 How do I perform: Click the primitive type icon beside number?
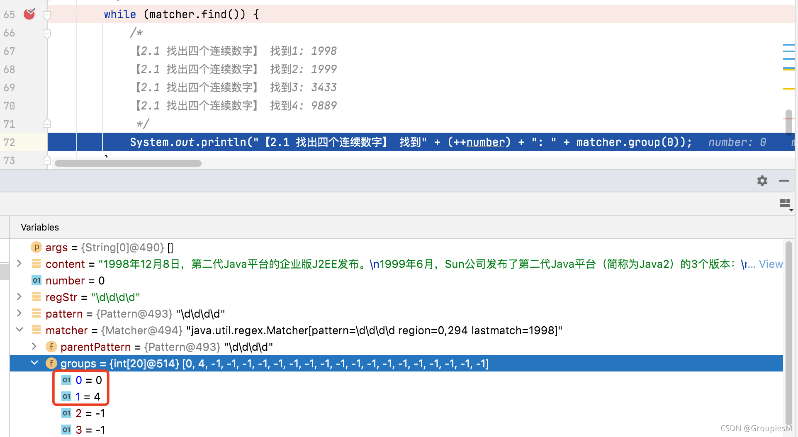pyautogui.click(x=36, y=280)
